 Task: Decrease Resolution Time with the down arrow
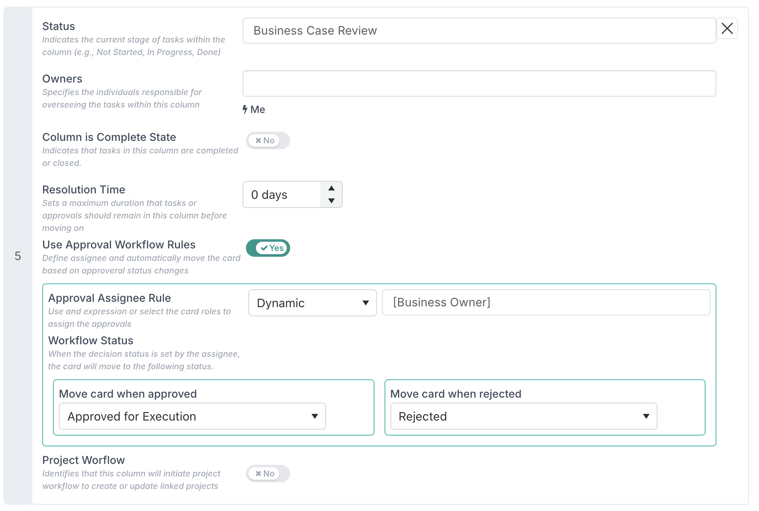pos(331,201)
